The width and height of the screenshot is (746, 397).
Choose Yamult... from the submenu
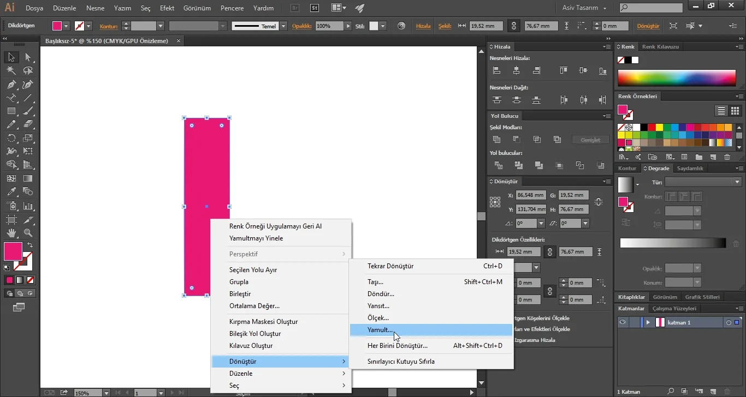tap(431, 330)
